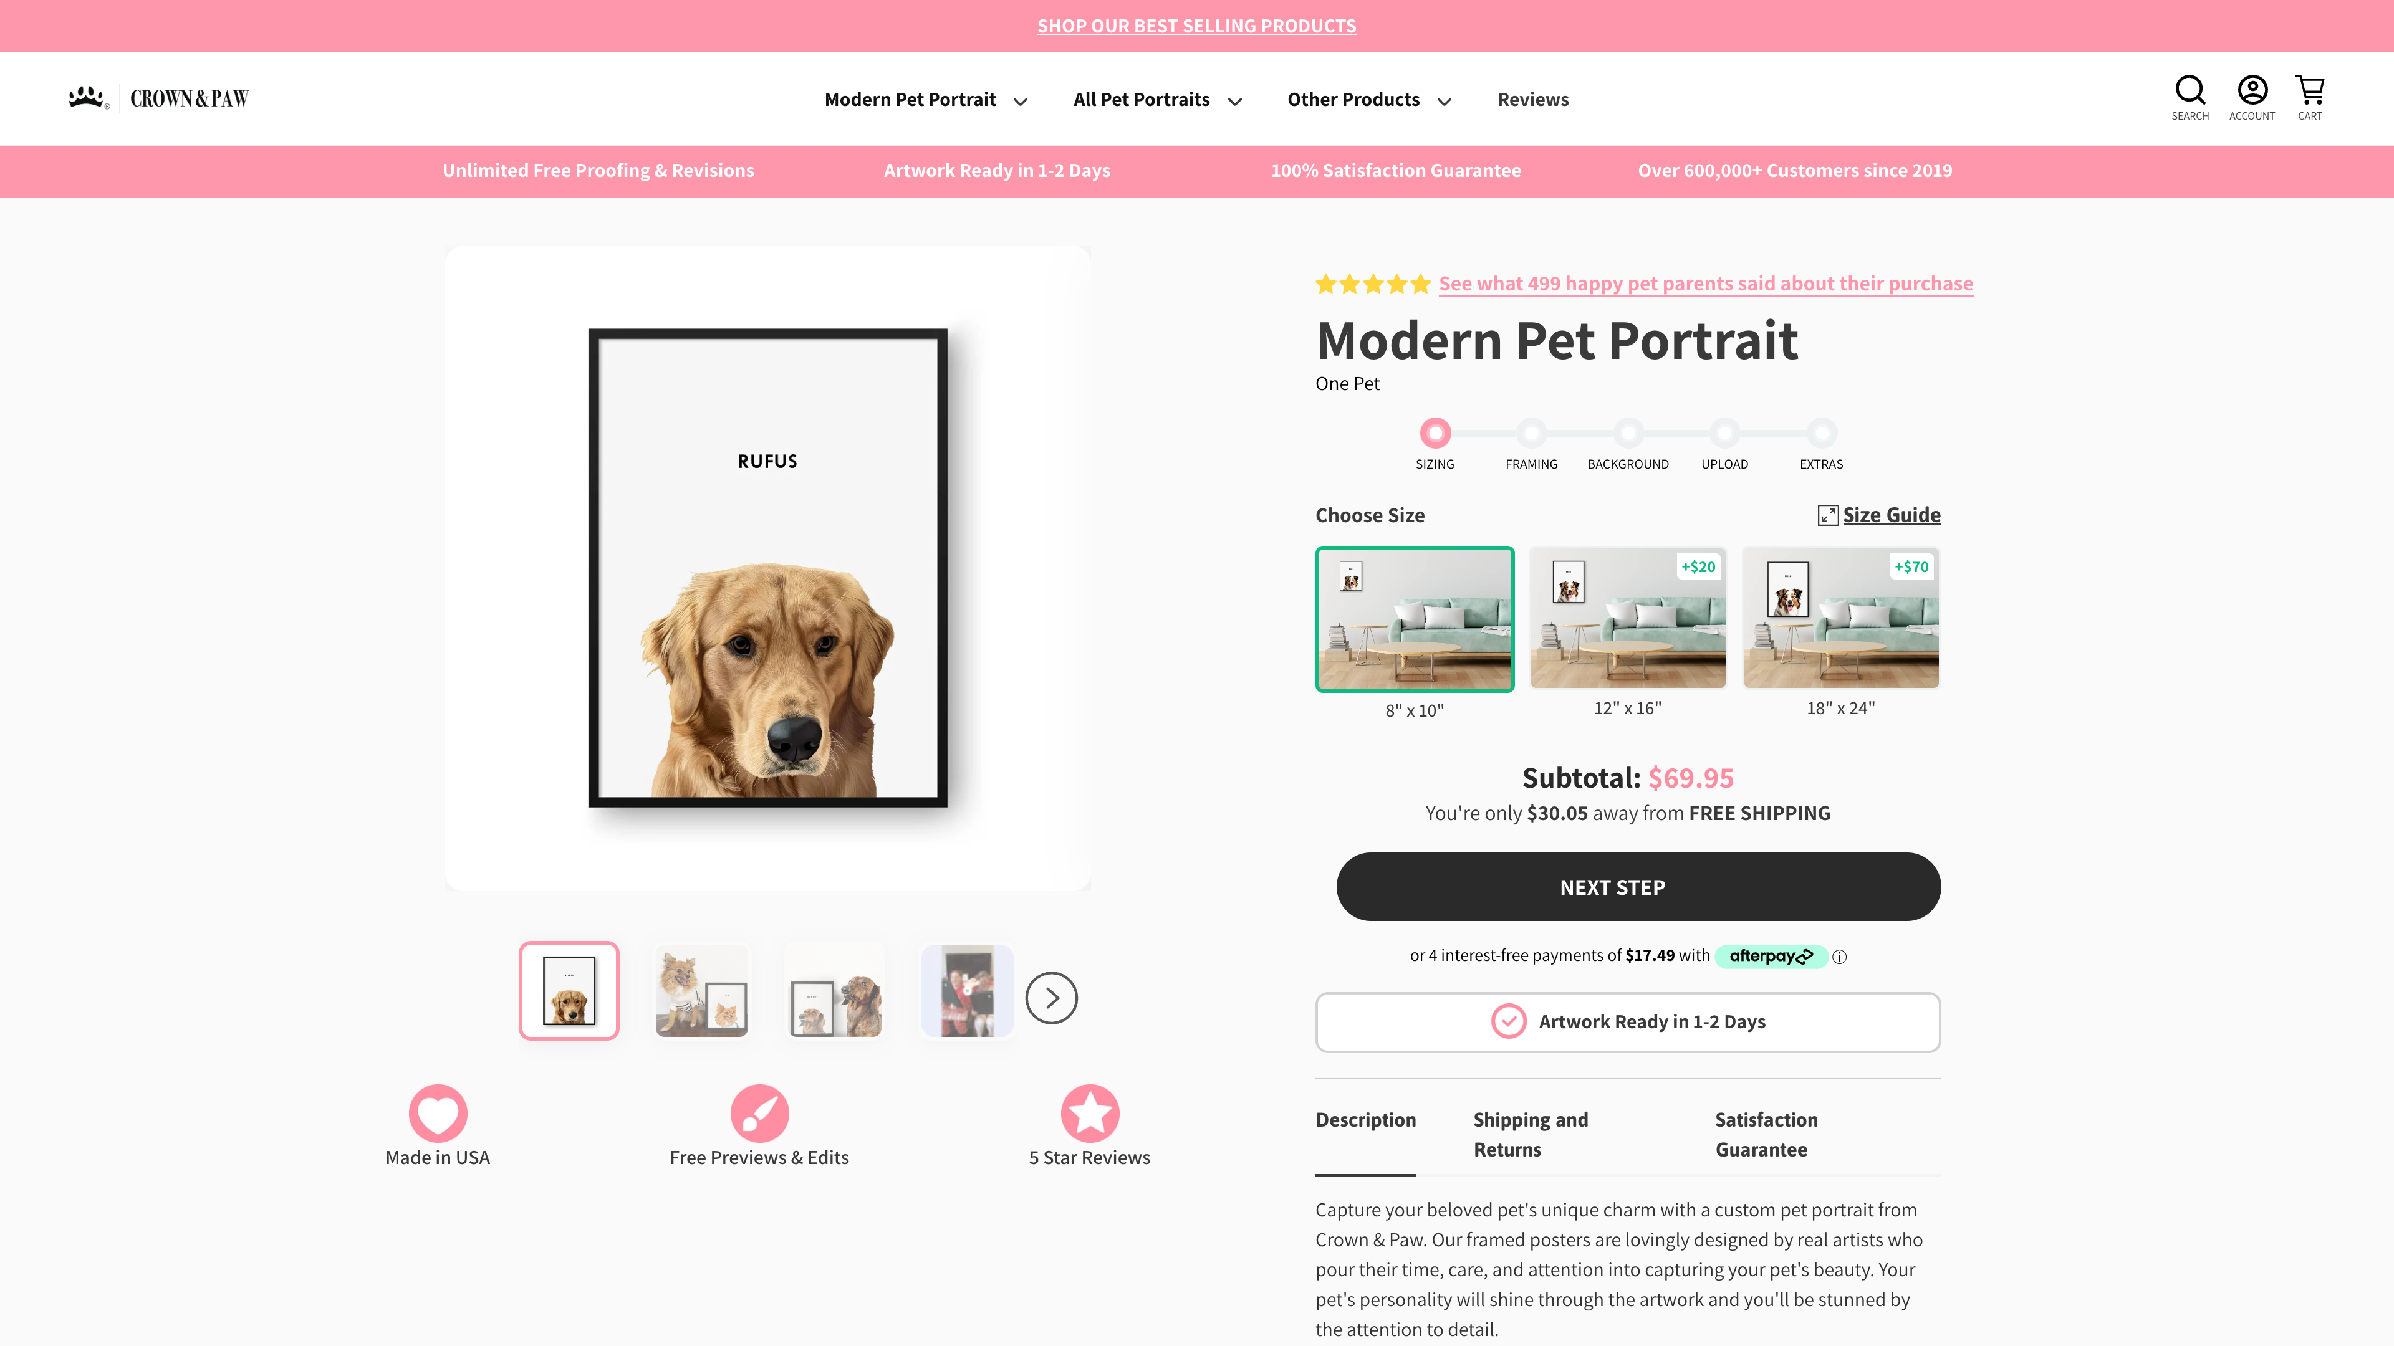Viewport: 2394px width, 1346px height.
Task: Click the NEXT STEP button
Action: (x=1638, y=887)
